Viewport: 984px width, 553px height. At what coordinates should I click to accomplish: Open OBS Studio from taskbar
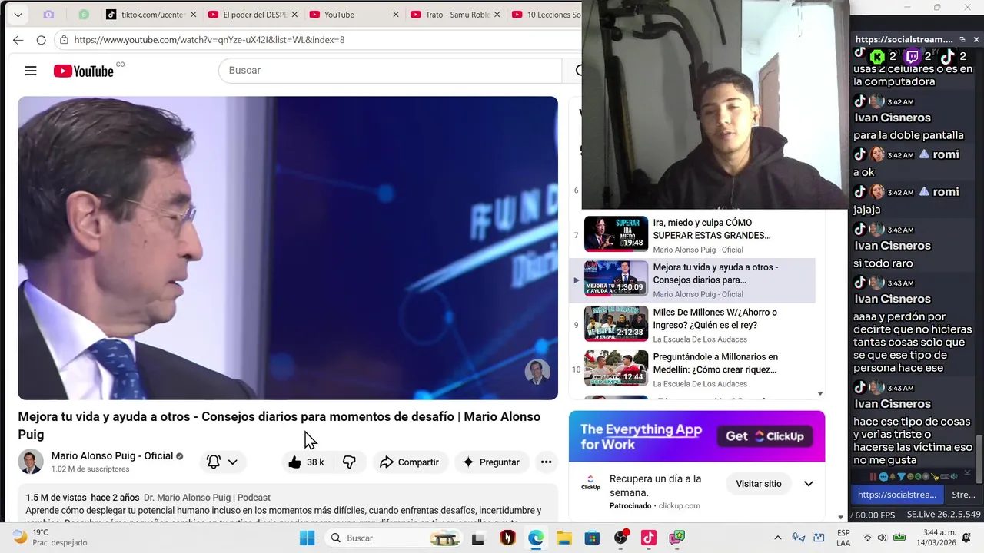[621, 538]
